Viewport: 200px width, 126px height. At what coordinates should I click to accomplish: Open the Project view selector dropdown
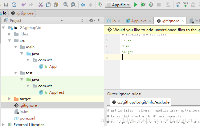click(x=62, y=21)
